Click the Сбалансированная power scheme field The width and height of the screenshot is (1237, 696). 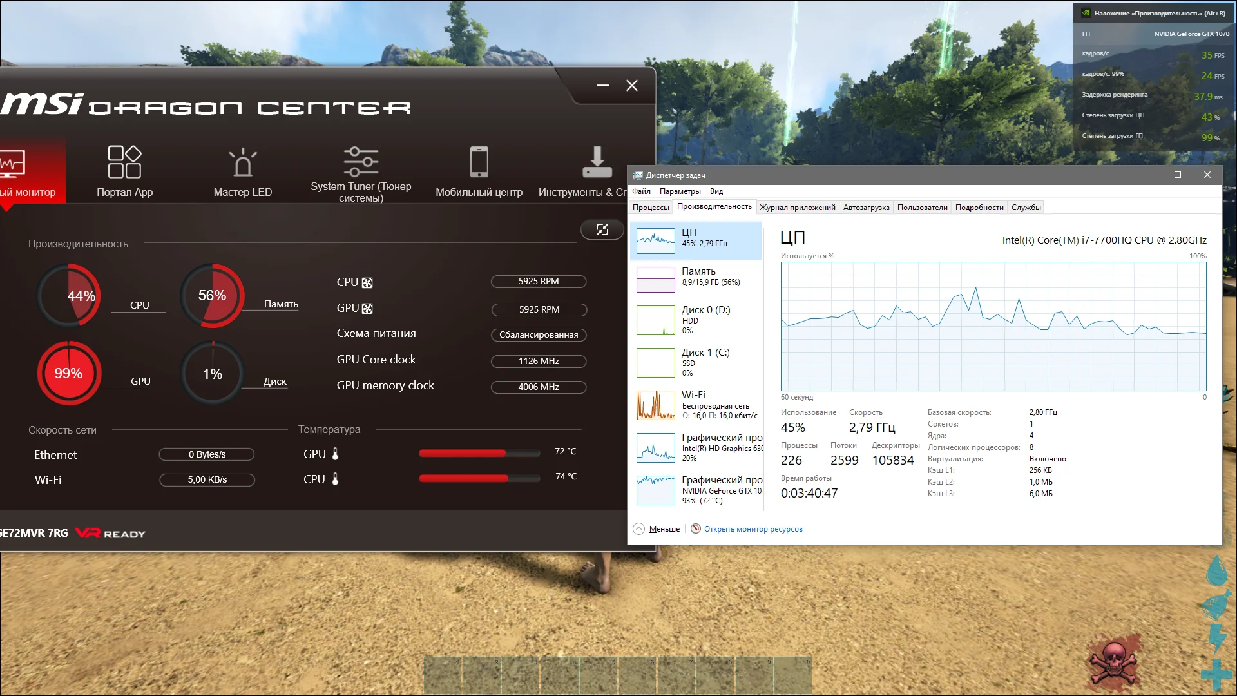click(x=539, y=335)
